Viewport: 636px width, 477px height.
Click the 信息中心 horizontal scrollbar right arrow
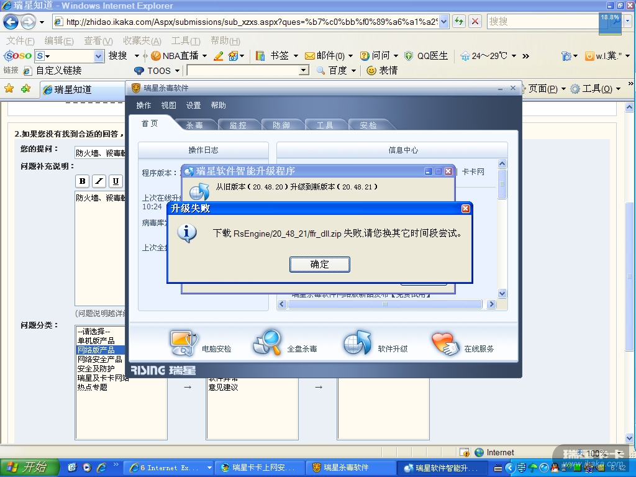click(x=492, y=304)
